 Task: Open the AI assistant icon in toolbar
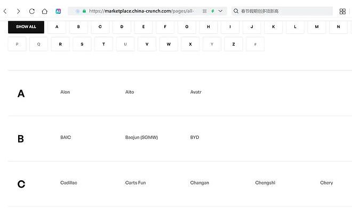tap(58, 11)
